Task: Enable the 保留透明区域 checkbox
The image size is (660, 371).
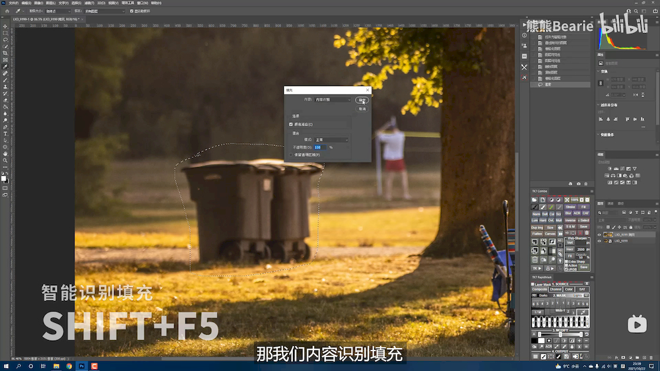Action: coord(291,155)
